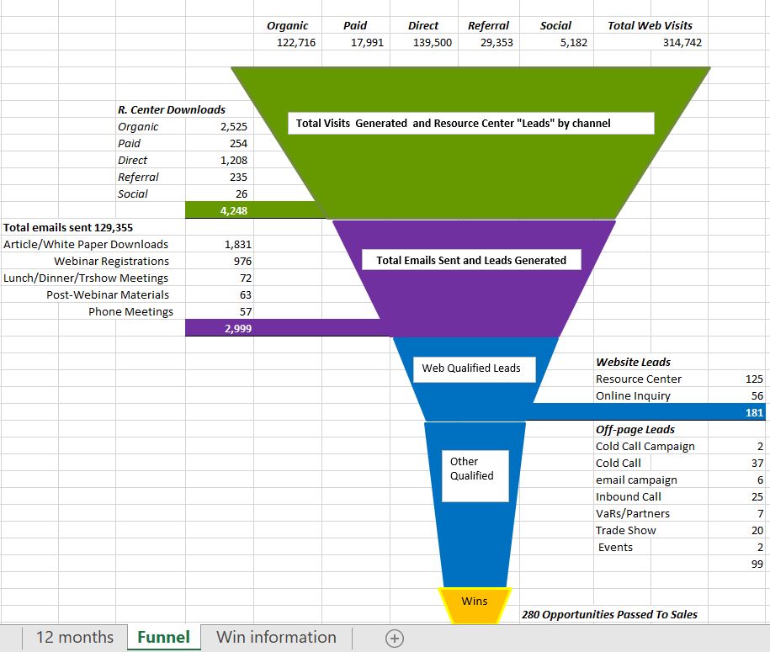Image resolution: width=770 pixels, height=652 pixels.
Task: Select the Other Qualified text box
Action: 475,475
